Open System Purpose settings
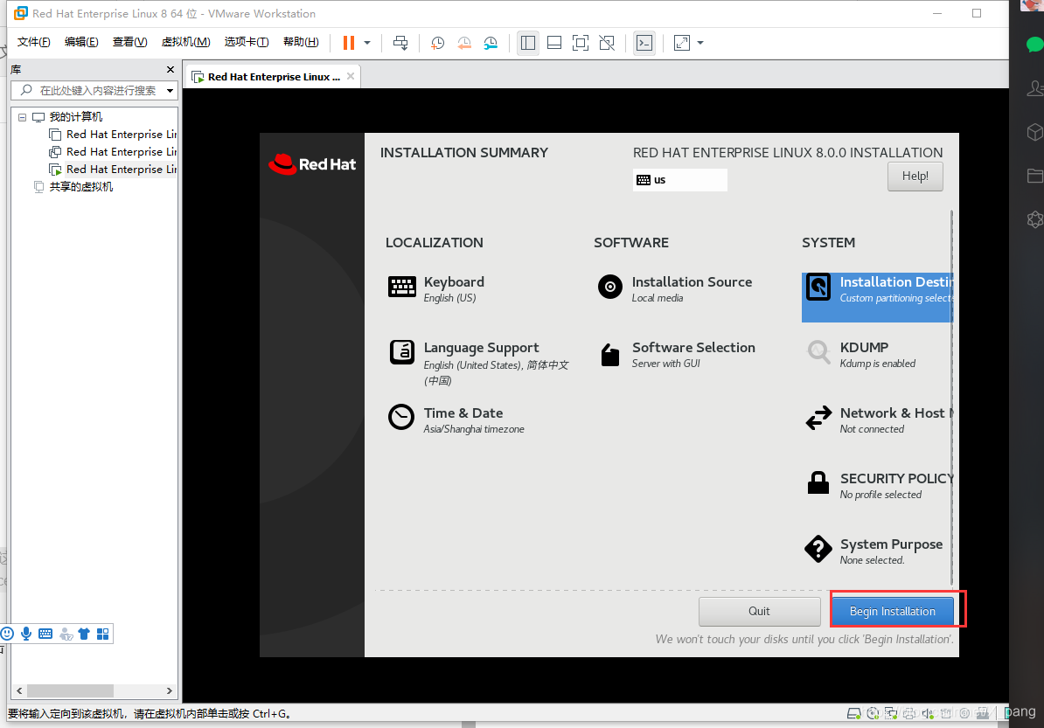The height and width of the screenshot is (728, 1044). 873,551
